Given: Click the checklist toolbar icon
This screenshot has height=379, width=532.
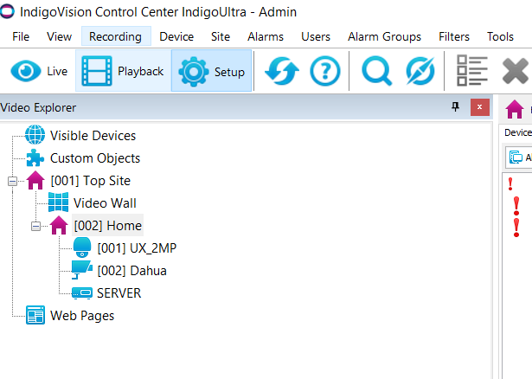Looking at the screenshot, I should click(x=471, y=71).
